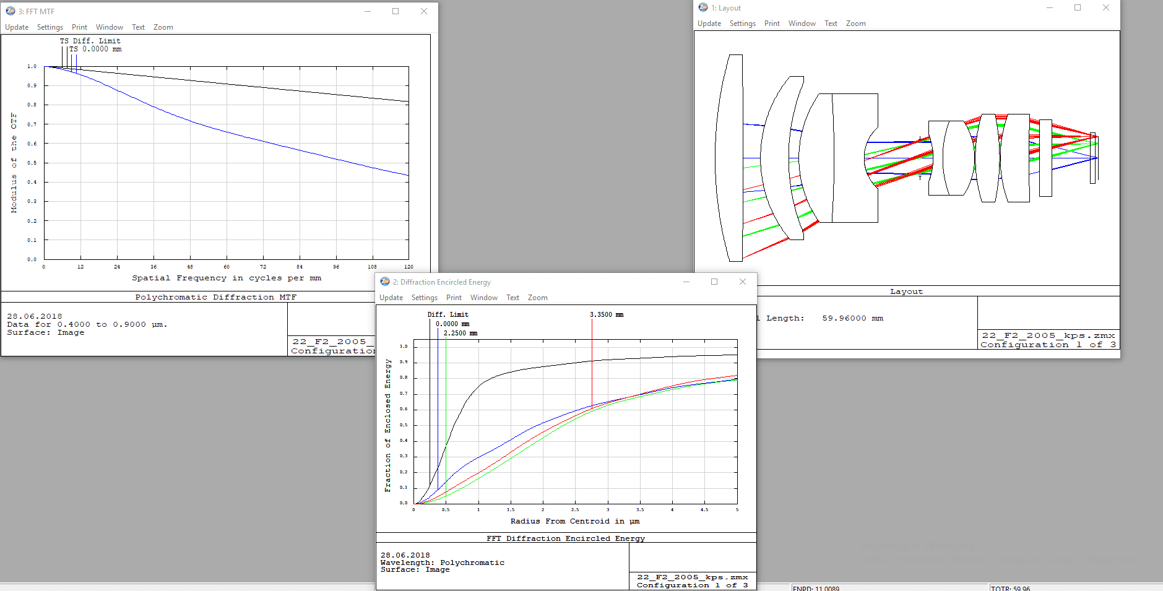Click '22_F2_2005_kps.zmx' in Layout window

(x=1048, y=335)
